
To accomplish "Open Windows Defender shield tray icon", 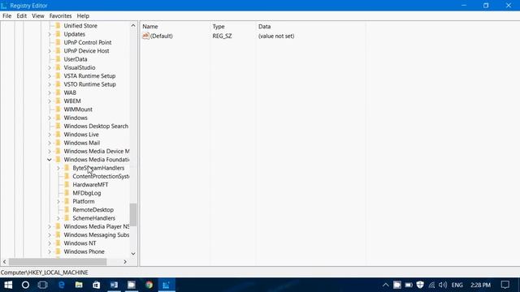I will pos(420,285).
